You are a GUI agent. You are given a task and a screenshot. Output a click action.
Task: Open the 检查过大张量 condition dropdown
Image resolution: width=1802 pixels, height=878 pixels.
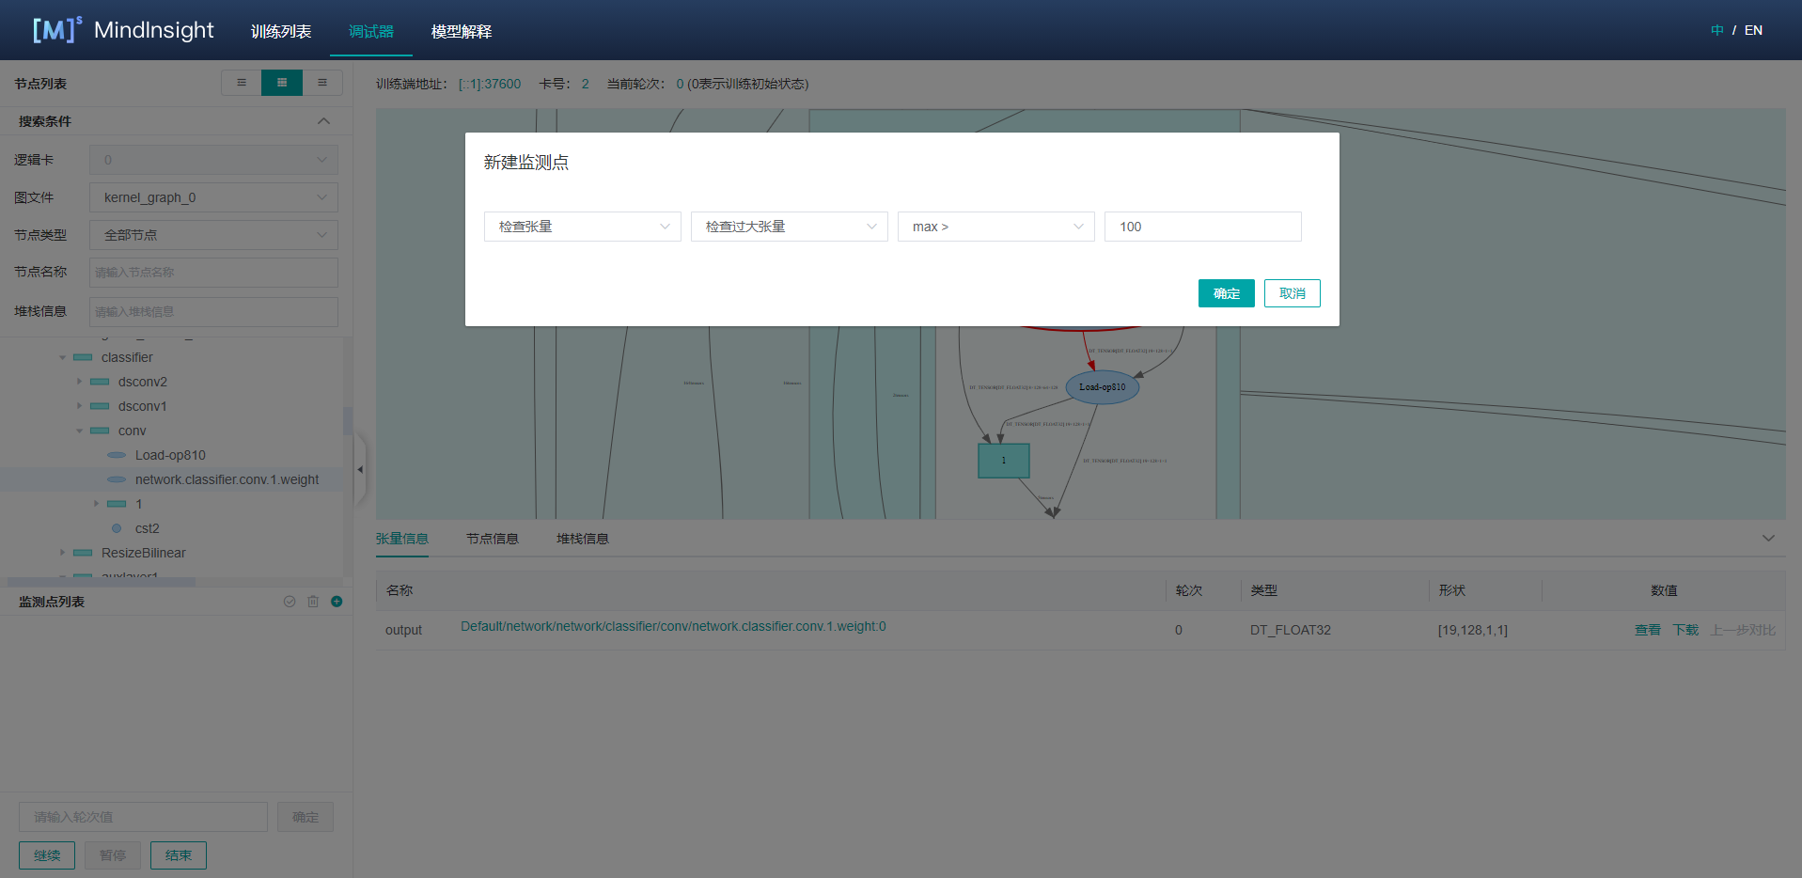(x=789, y=227)
